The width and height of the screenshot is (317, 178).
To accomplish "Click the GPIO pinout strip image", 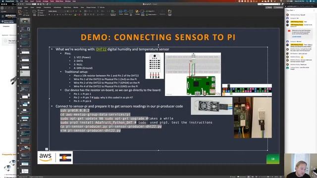I will tap(247, 90).
